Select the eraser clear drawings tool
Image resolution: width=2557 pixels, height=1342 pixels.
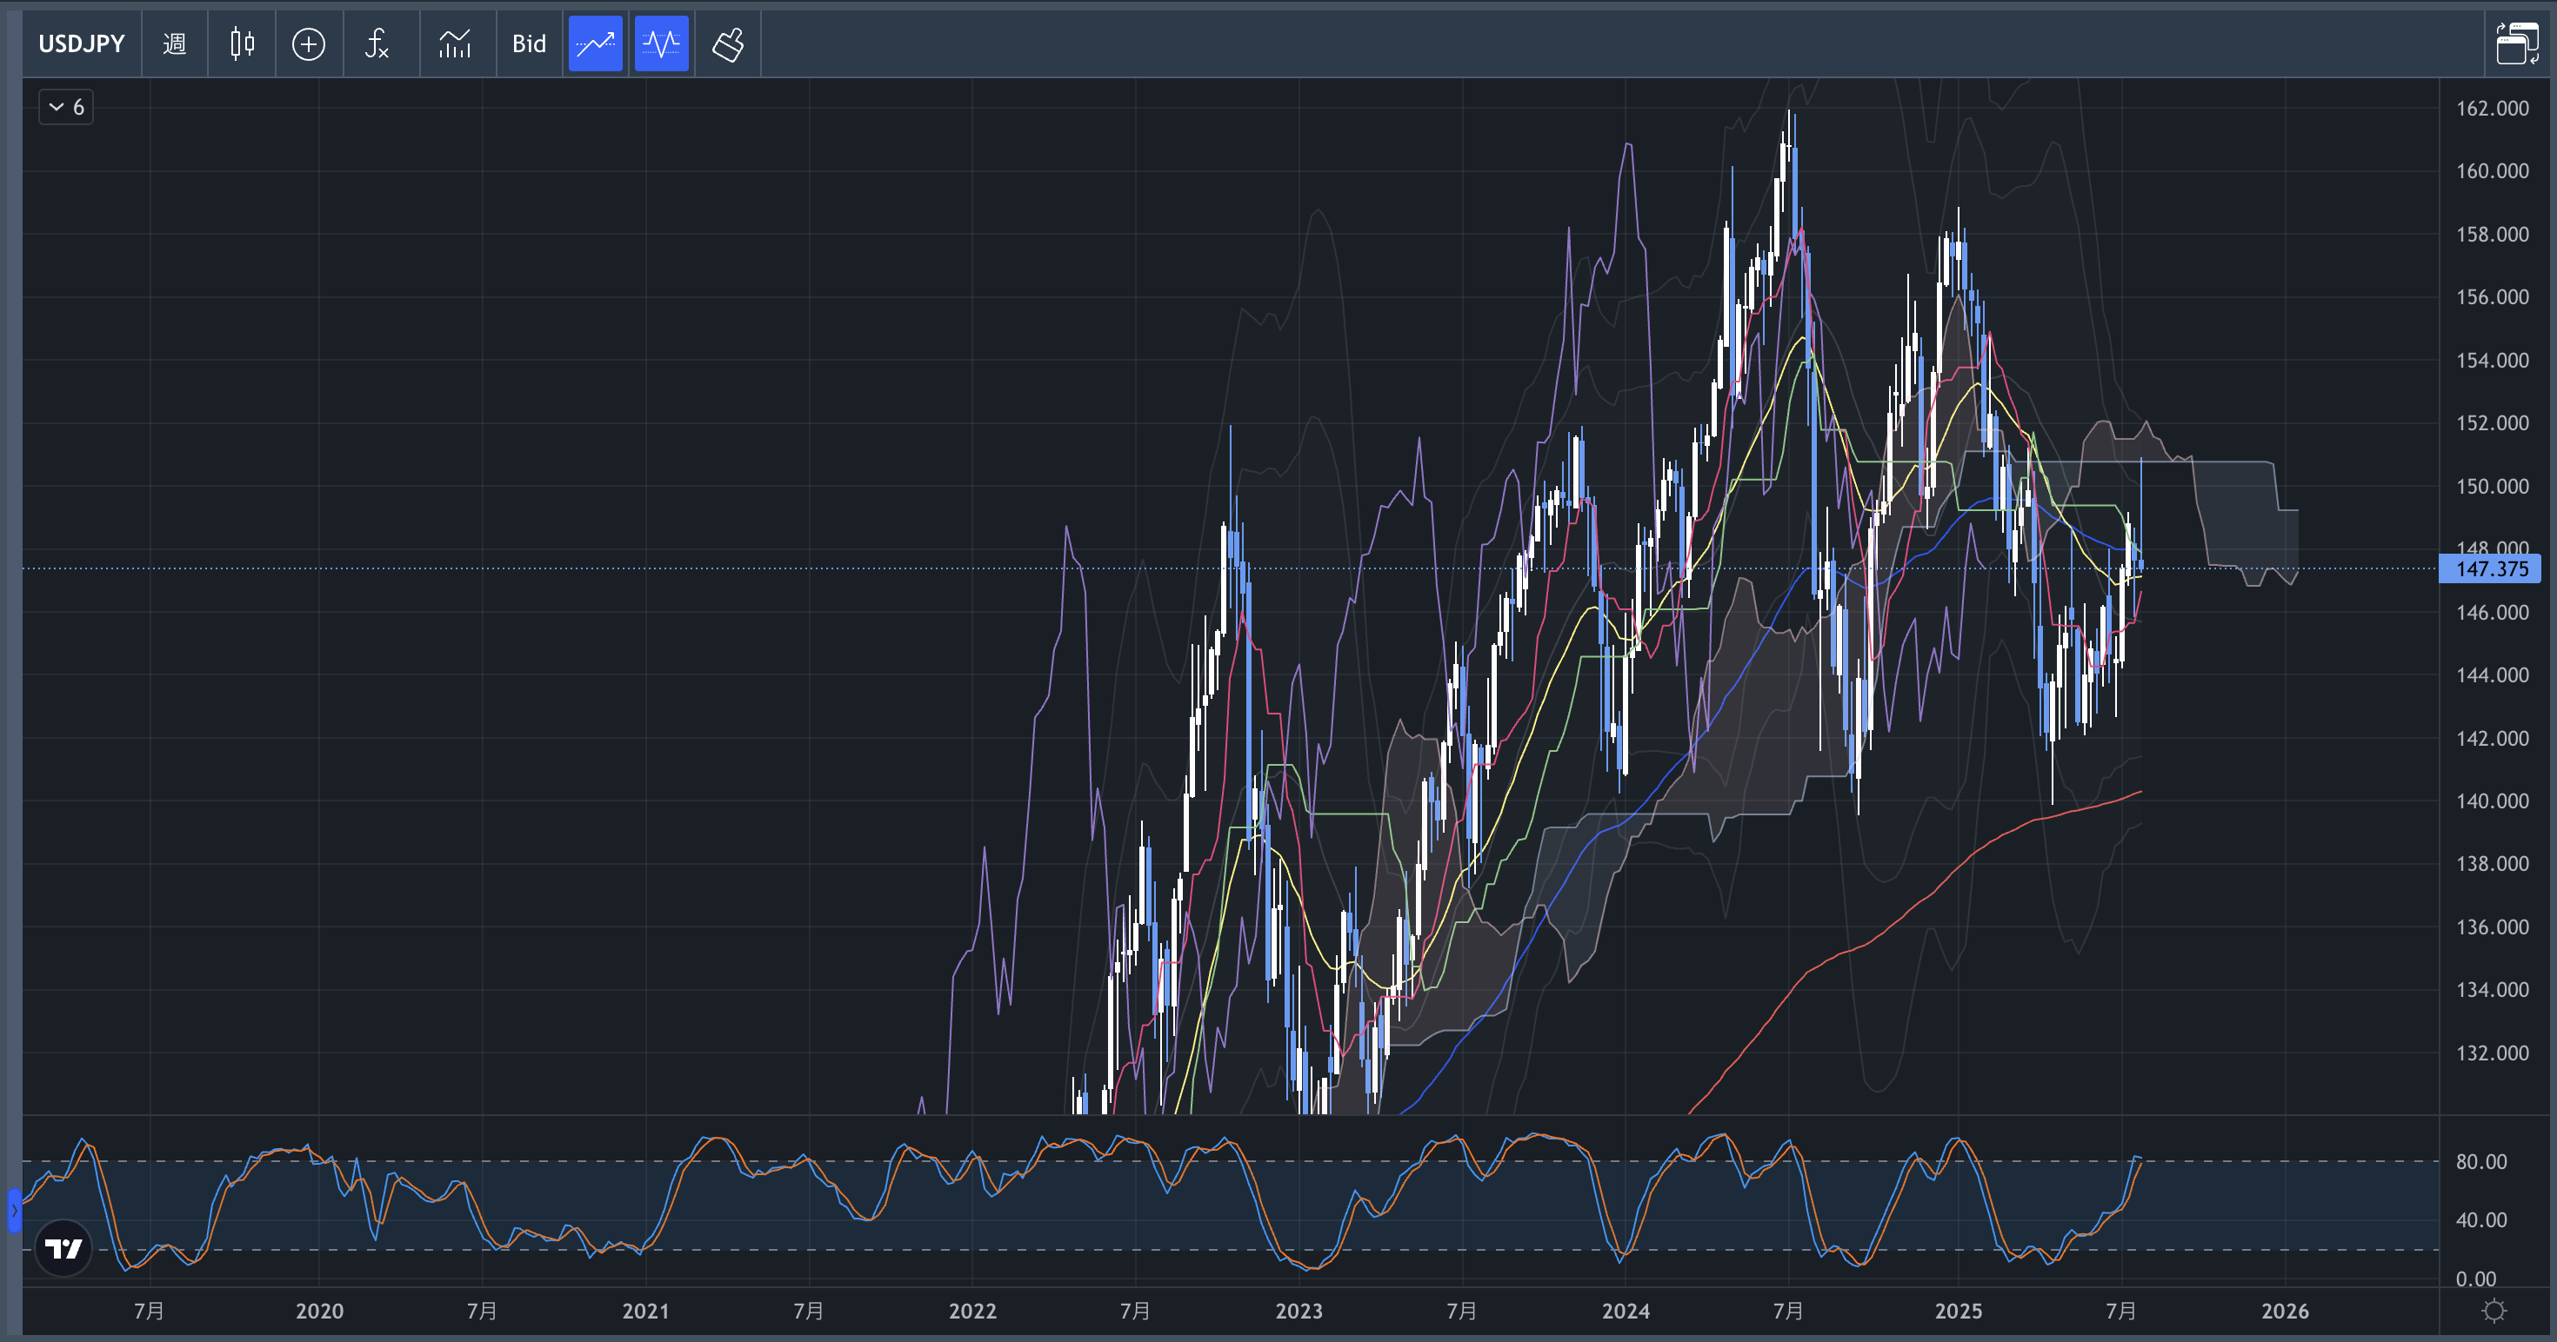pos(728,43)
